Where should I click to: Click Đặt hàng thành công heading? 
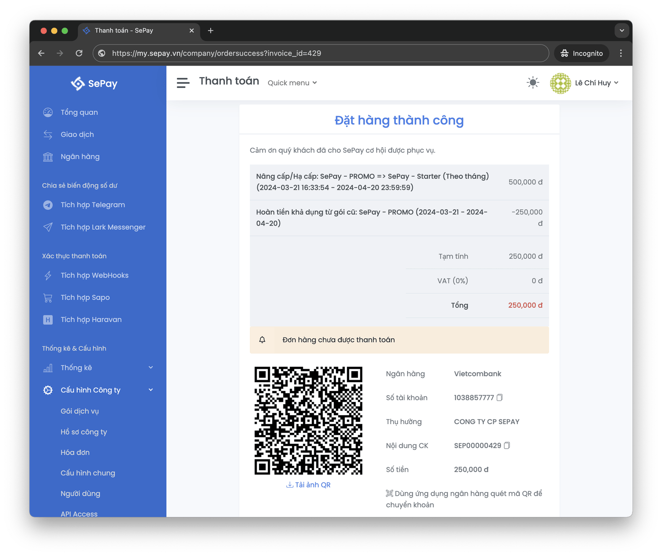(399, 120)
